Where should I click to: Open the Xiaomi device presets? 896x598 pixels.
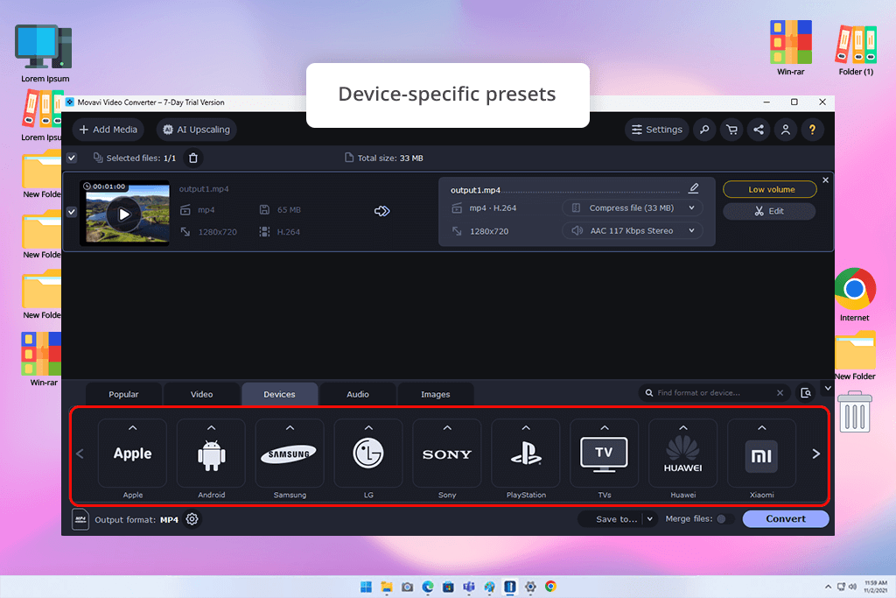point(762,454)
